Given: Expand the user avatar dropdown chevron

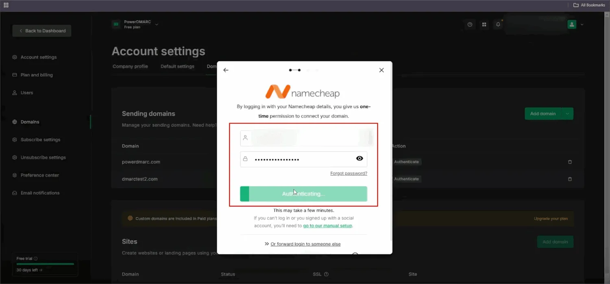Looking at the screenshot, I should (582, 25).
